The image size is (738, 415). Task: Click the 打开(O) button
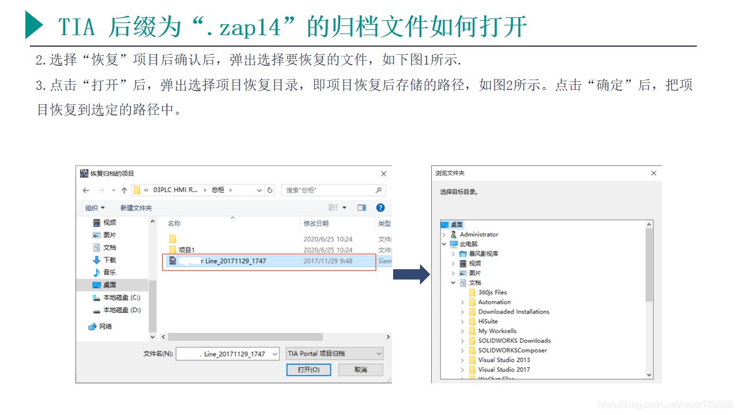[x=308, y=369]
